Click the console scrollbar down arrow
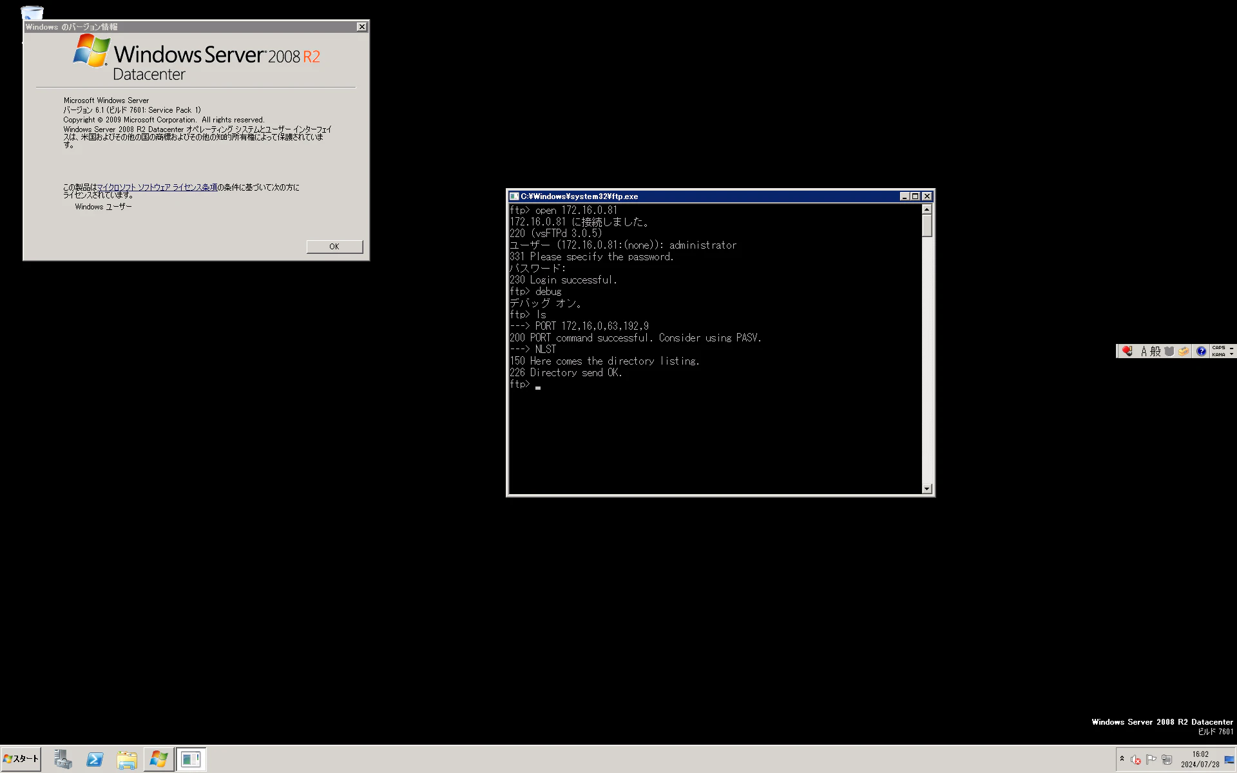The width and height of the screenshot is (1237, 773). 926,489
